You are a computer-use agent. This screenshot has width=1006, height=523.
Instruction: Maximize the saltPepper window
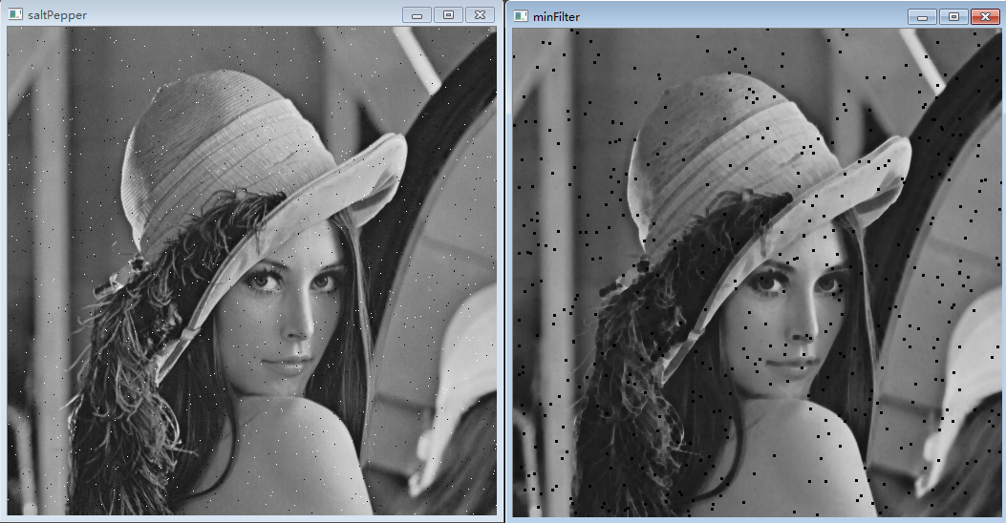pos(448,14)
